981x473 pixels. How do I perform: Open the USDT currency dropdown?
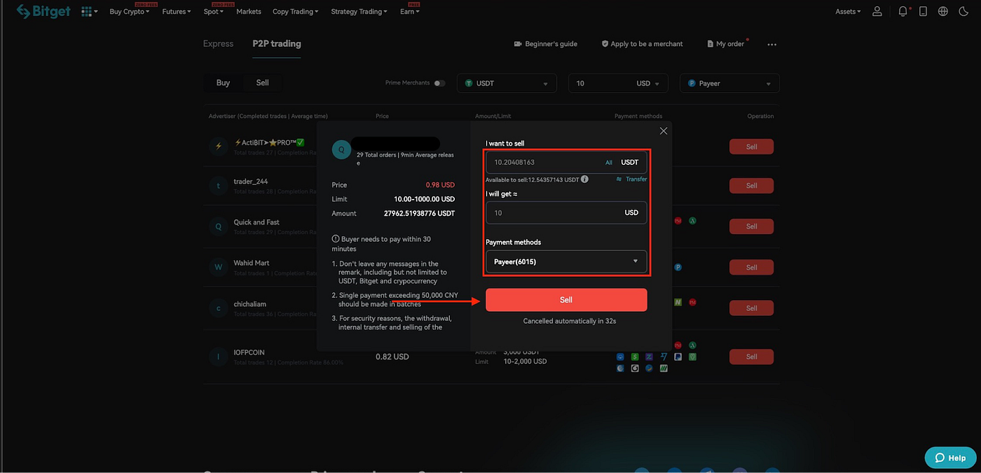(x=506, y=83)
